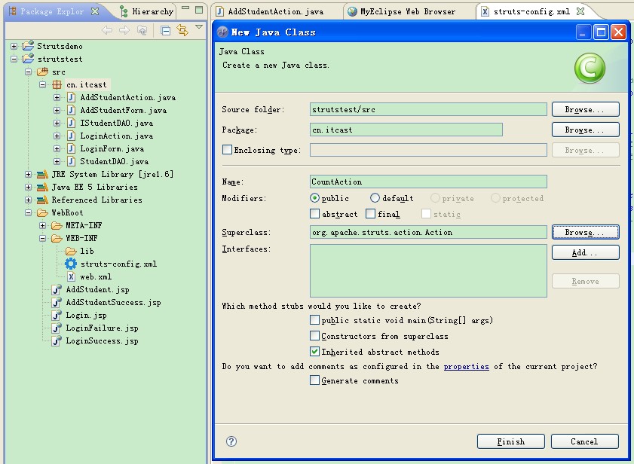The width and height of the screenshot is (634, 464).
Task: Minimize the Package Explorer view panel
Action: click(x=185, y=8)
